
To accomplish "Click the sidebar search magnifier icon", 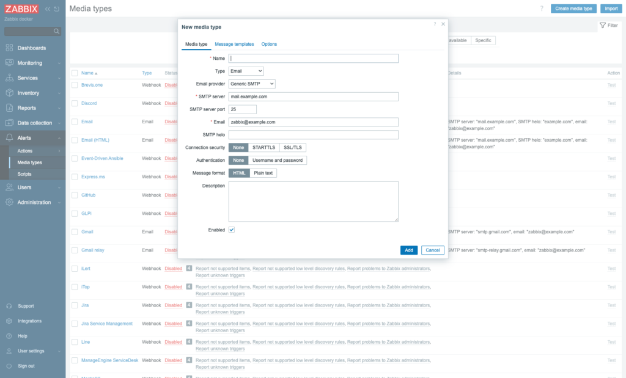I will point(56,31).
